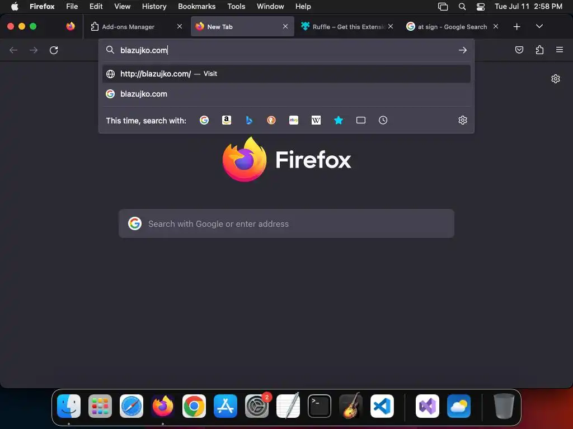Open TextEdit from the dock
Screen dimensions: 573x429
click(288, 406)
